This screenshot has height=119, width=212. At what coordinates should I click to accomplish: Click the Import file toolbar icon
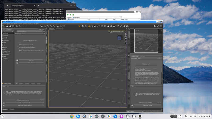coord(17,26)
